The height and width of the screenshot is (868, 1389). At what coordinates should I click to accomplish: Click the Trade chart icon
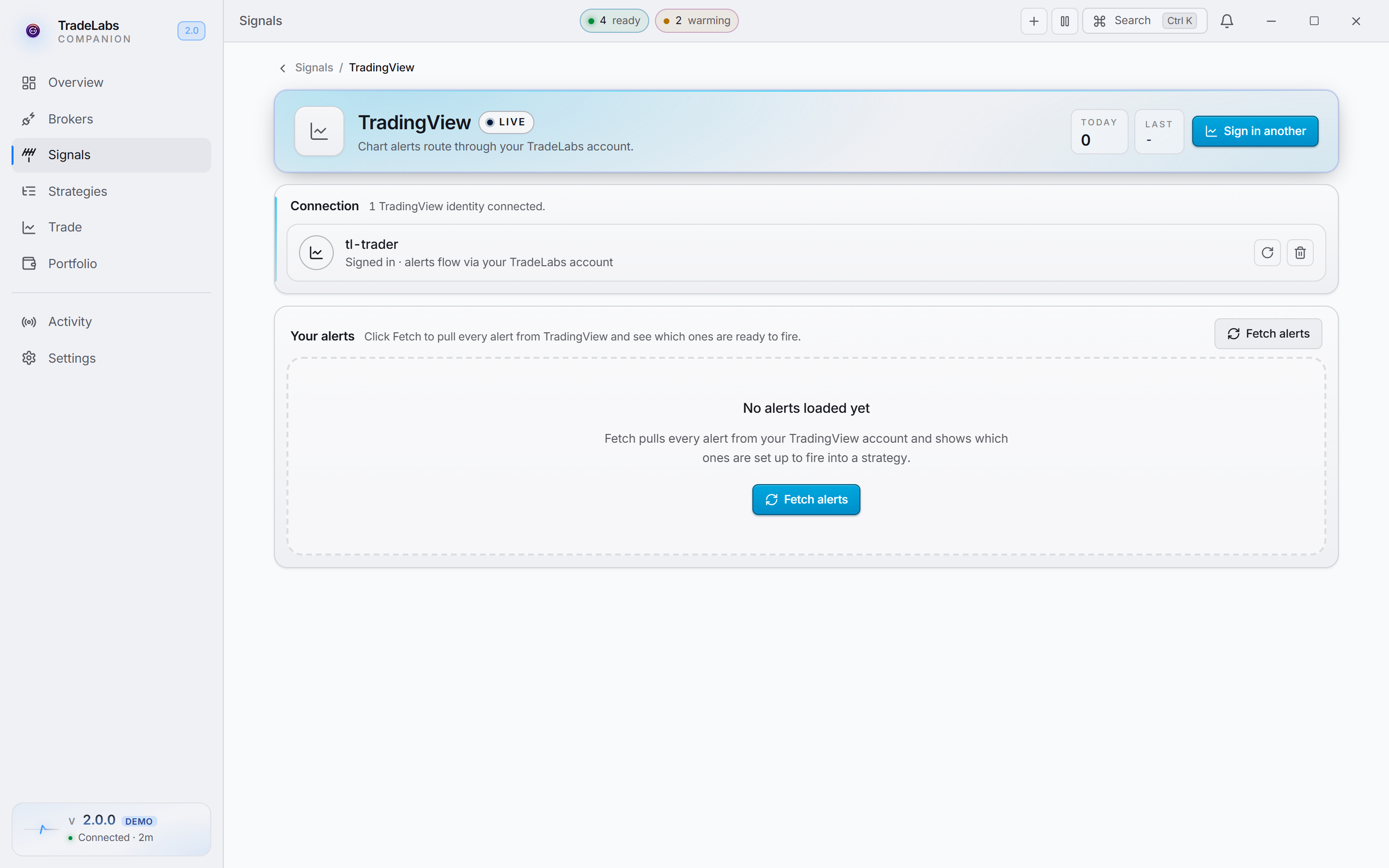(29, 227)
